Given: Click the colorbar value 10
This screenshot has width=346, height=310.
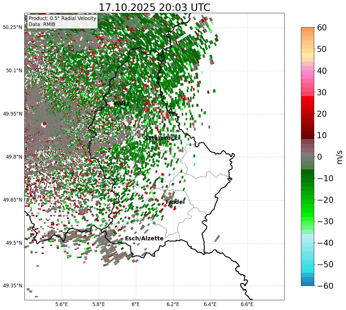Looking at the screenshot, I should (x=322, y=135).
